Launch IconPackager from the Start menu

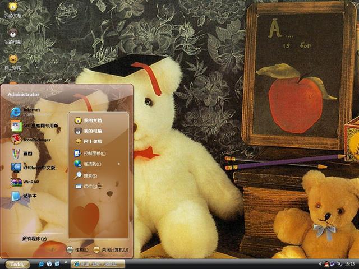(x=31, y=140)
